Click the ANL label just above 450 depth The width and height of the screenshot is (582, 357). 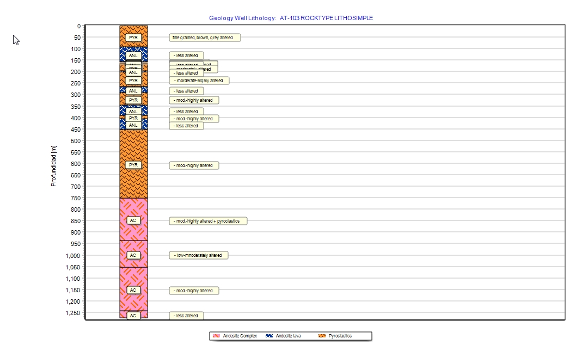click(133, 125)
